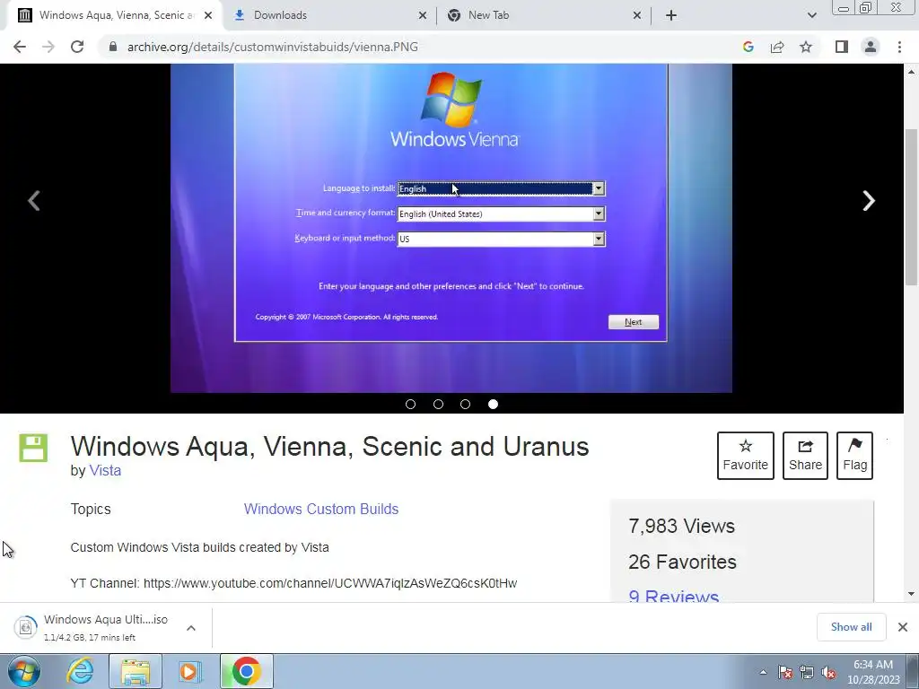Close the New Tab tab
The image size is (919, 689).
point(637,15)
